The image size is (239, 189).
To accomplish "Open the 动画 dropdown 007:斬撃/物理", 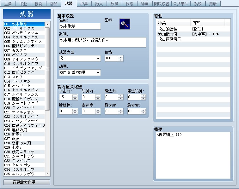I will [x=80, y=73].
